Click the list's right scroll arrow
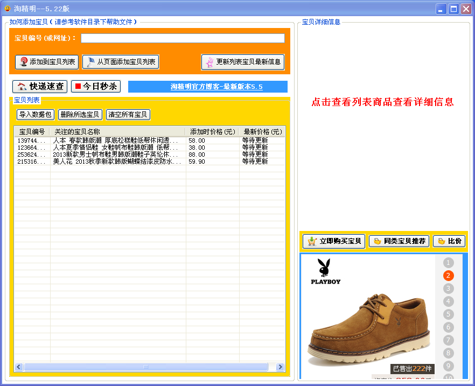Screen dimensions: 475x386 [280, 367]
